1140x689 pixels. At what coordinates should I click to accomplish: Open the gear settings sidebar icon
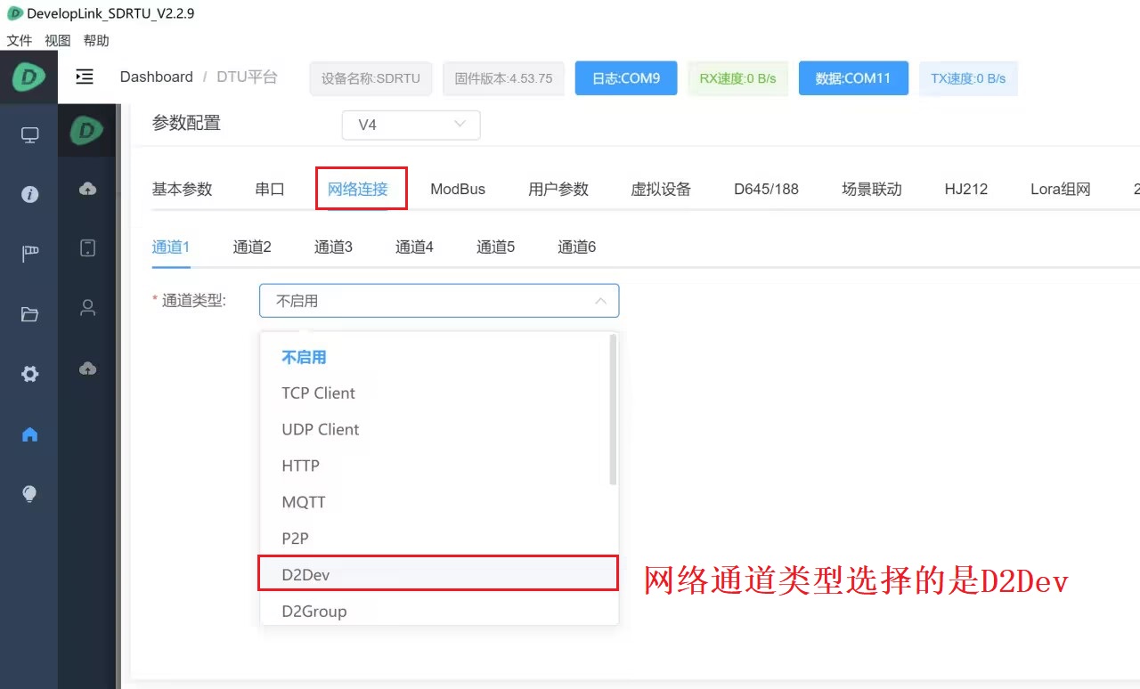click(30, 374)
